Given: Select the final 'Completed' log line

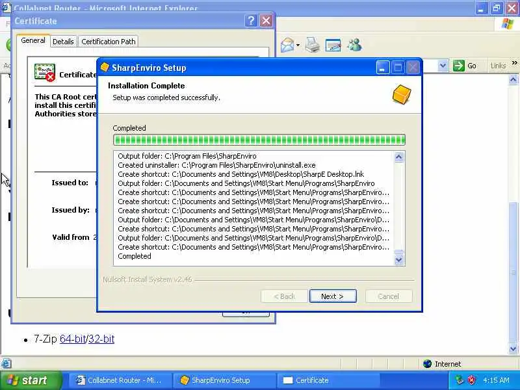Looking at the screenshot, I should pos(135,256).
